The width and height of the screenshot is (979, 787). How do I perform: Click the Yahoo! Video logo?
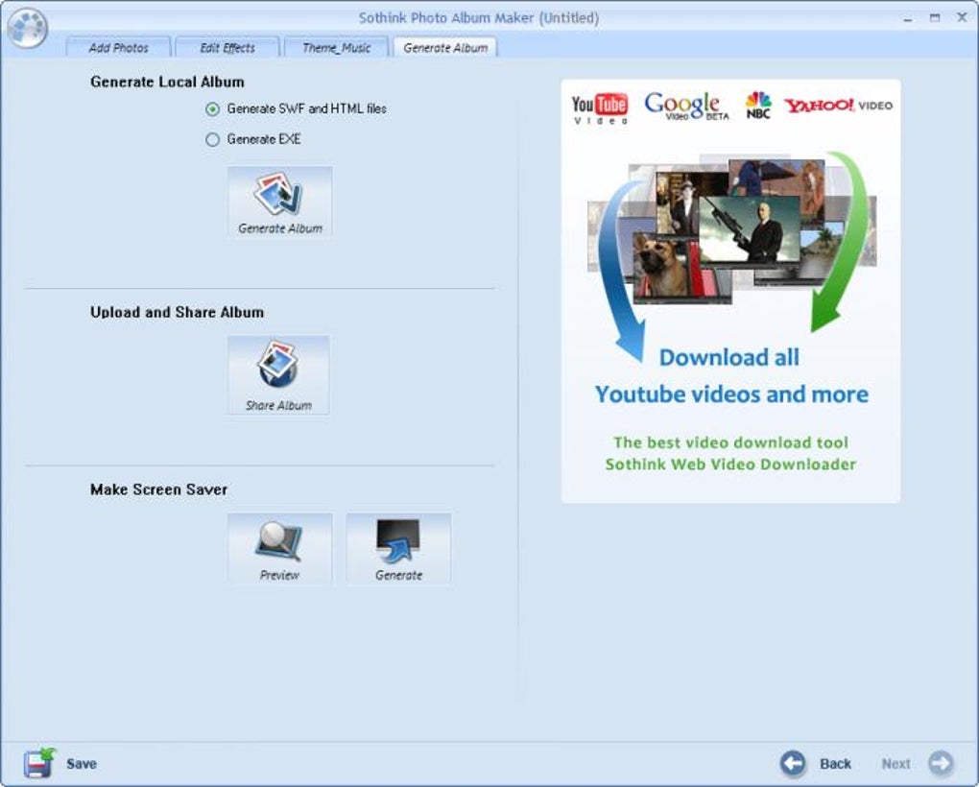click(838, 105)
